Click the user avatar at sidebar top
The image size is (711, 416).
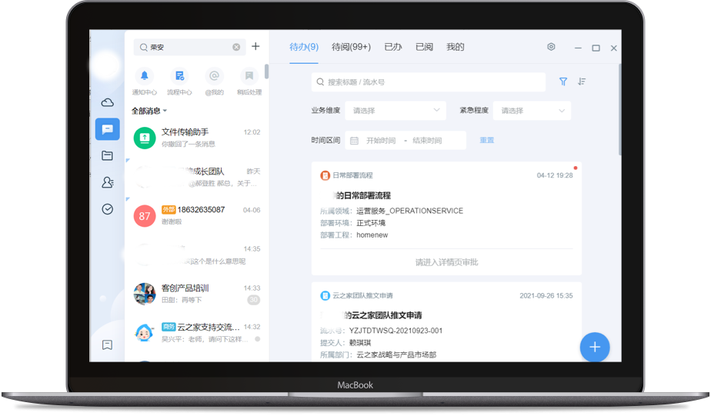(x=106, y=64)
